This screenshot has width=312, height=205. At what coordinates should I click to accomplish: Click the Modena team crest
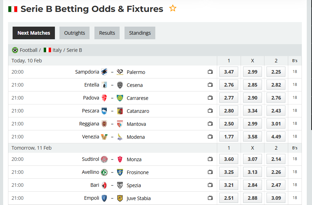120,137
